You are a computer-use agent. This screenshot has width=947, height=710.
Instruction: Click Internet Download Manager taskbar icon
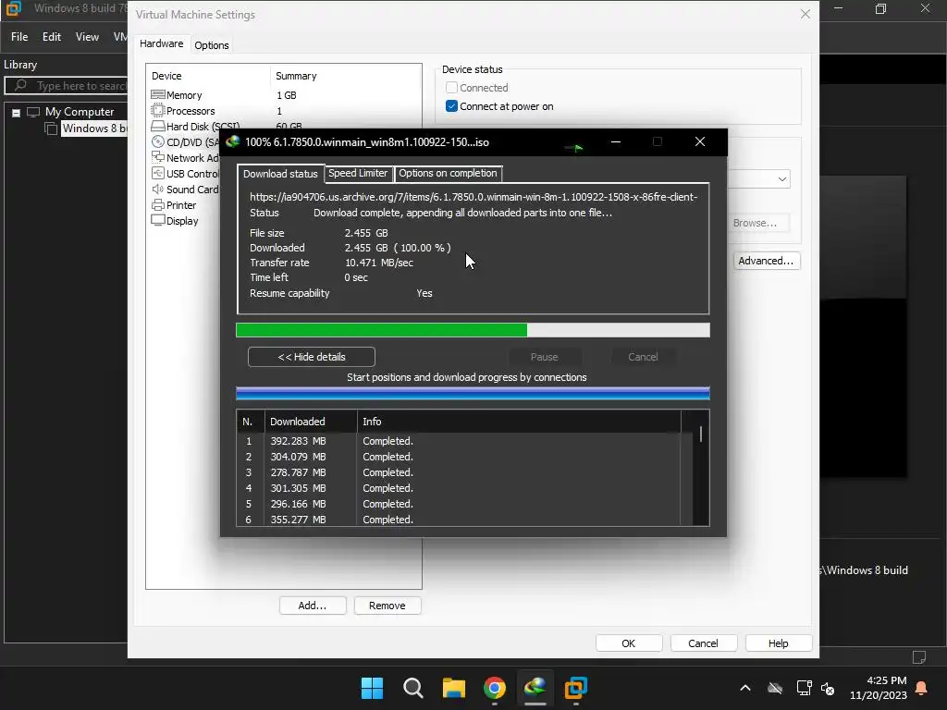535,688
